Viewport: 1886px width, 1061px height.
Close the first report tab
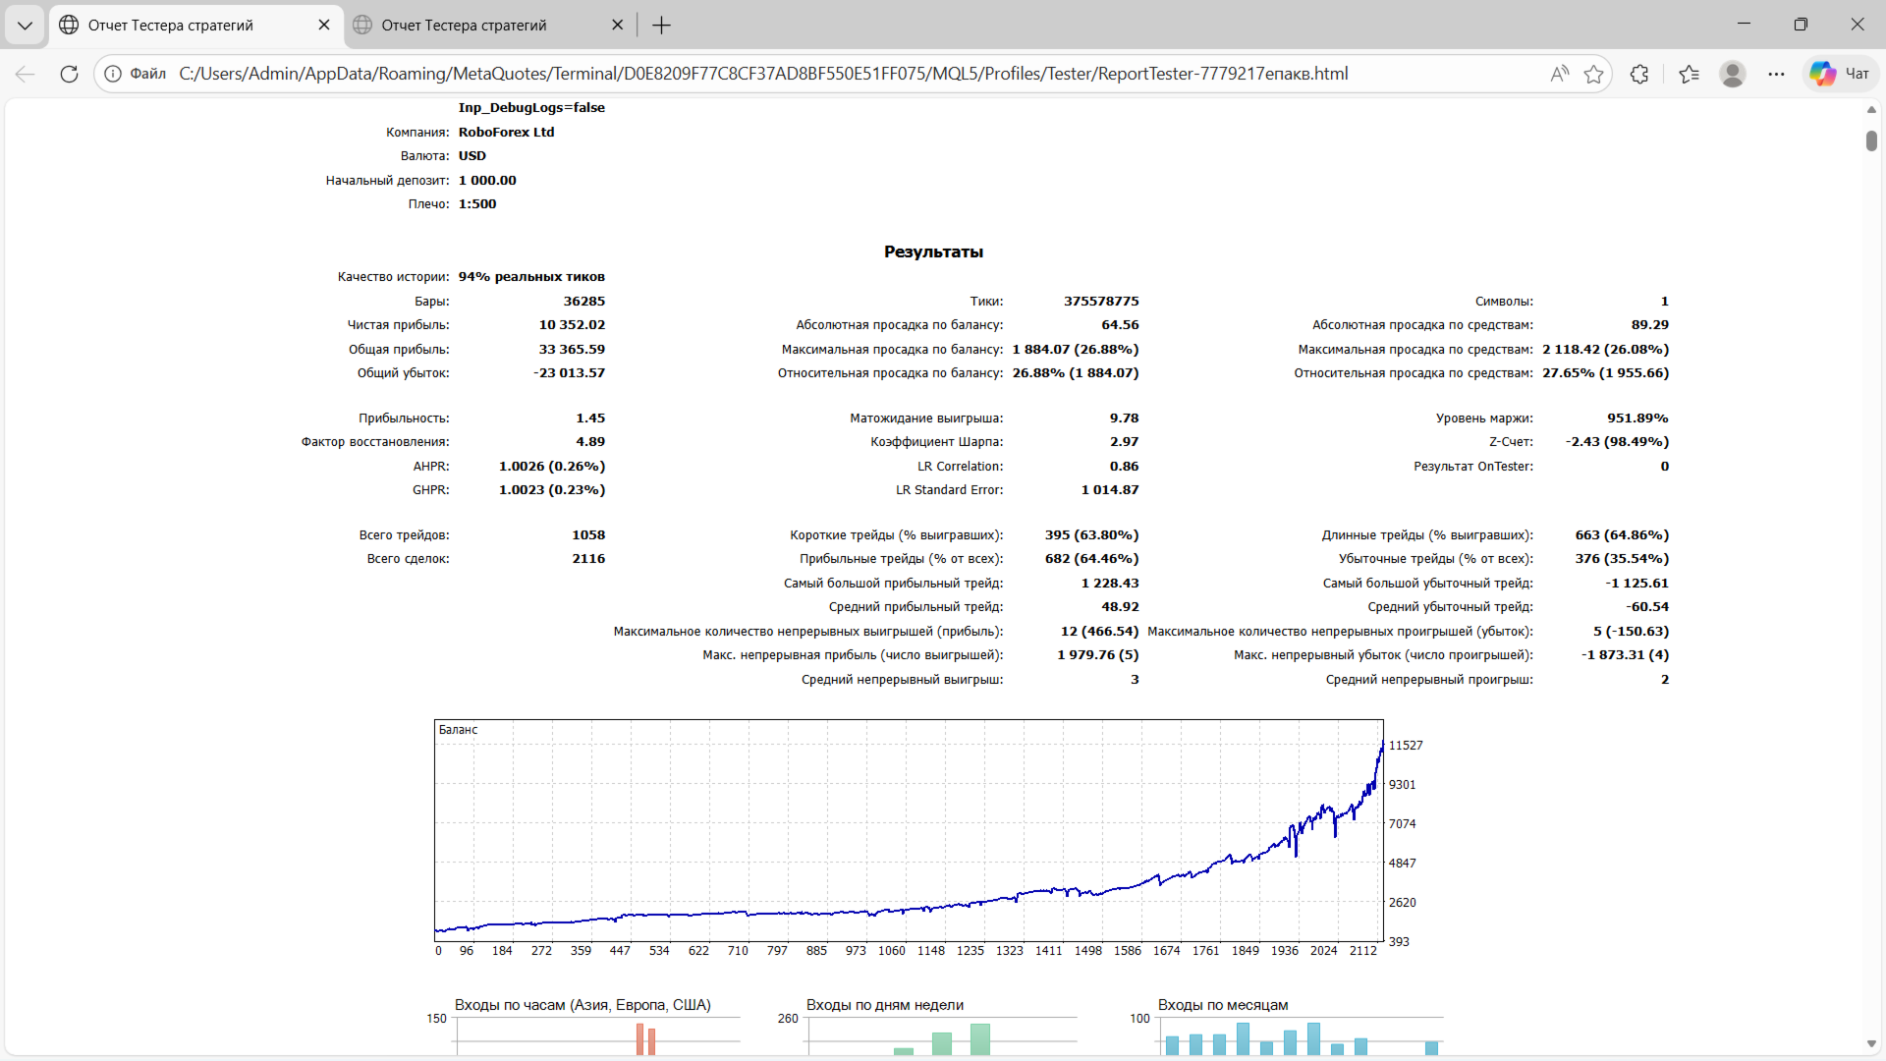(324, 25)
